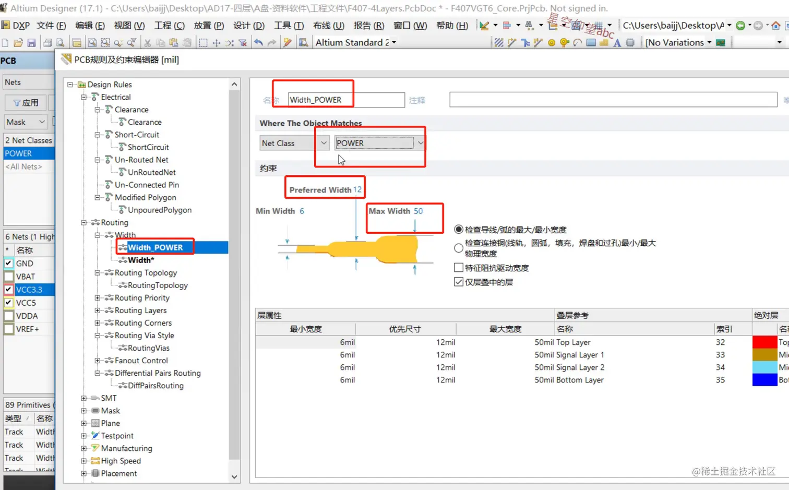Place a component chip icon
Image resolution: width=789 pixels, height=490 pixels.
pos(630,43)
